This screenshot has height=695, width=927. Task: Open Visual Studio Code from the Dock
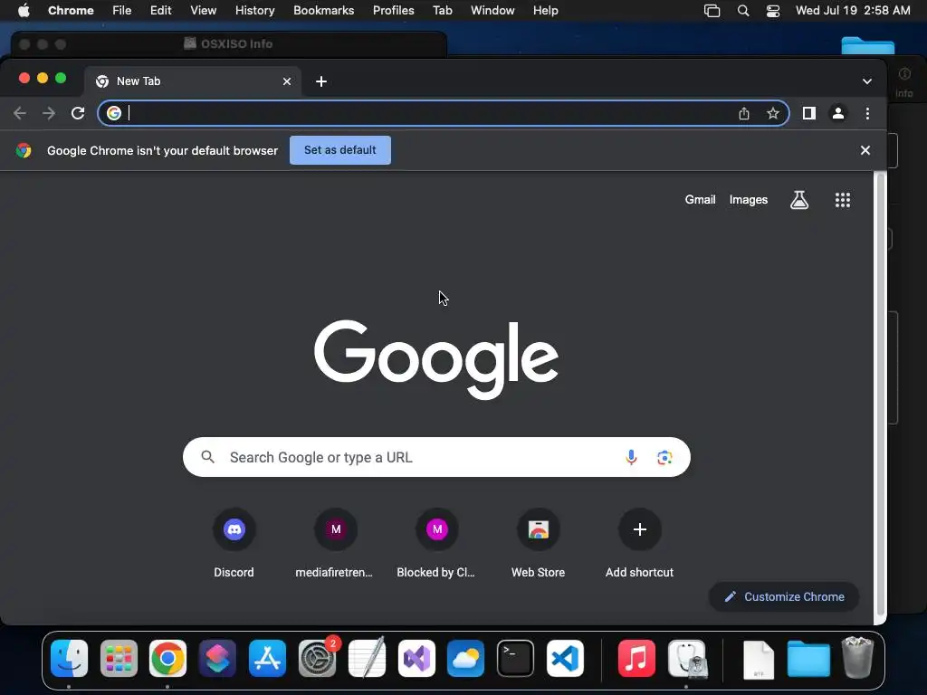565,659
